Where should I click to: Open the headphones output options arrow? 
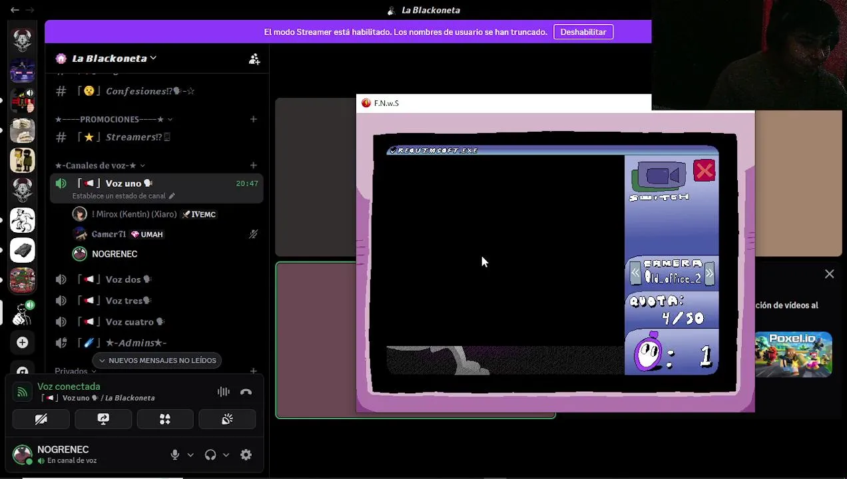coord(226,455)
